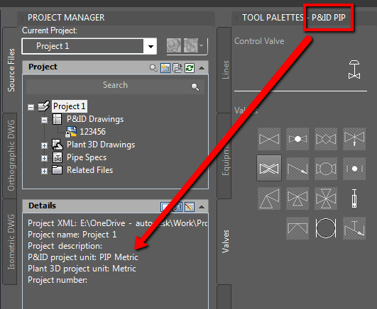Select the check valve symbol

[x=297, y=169]
